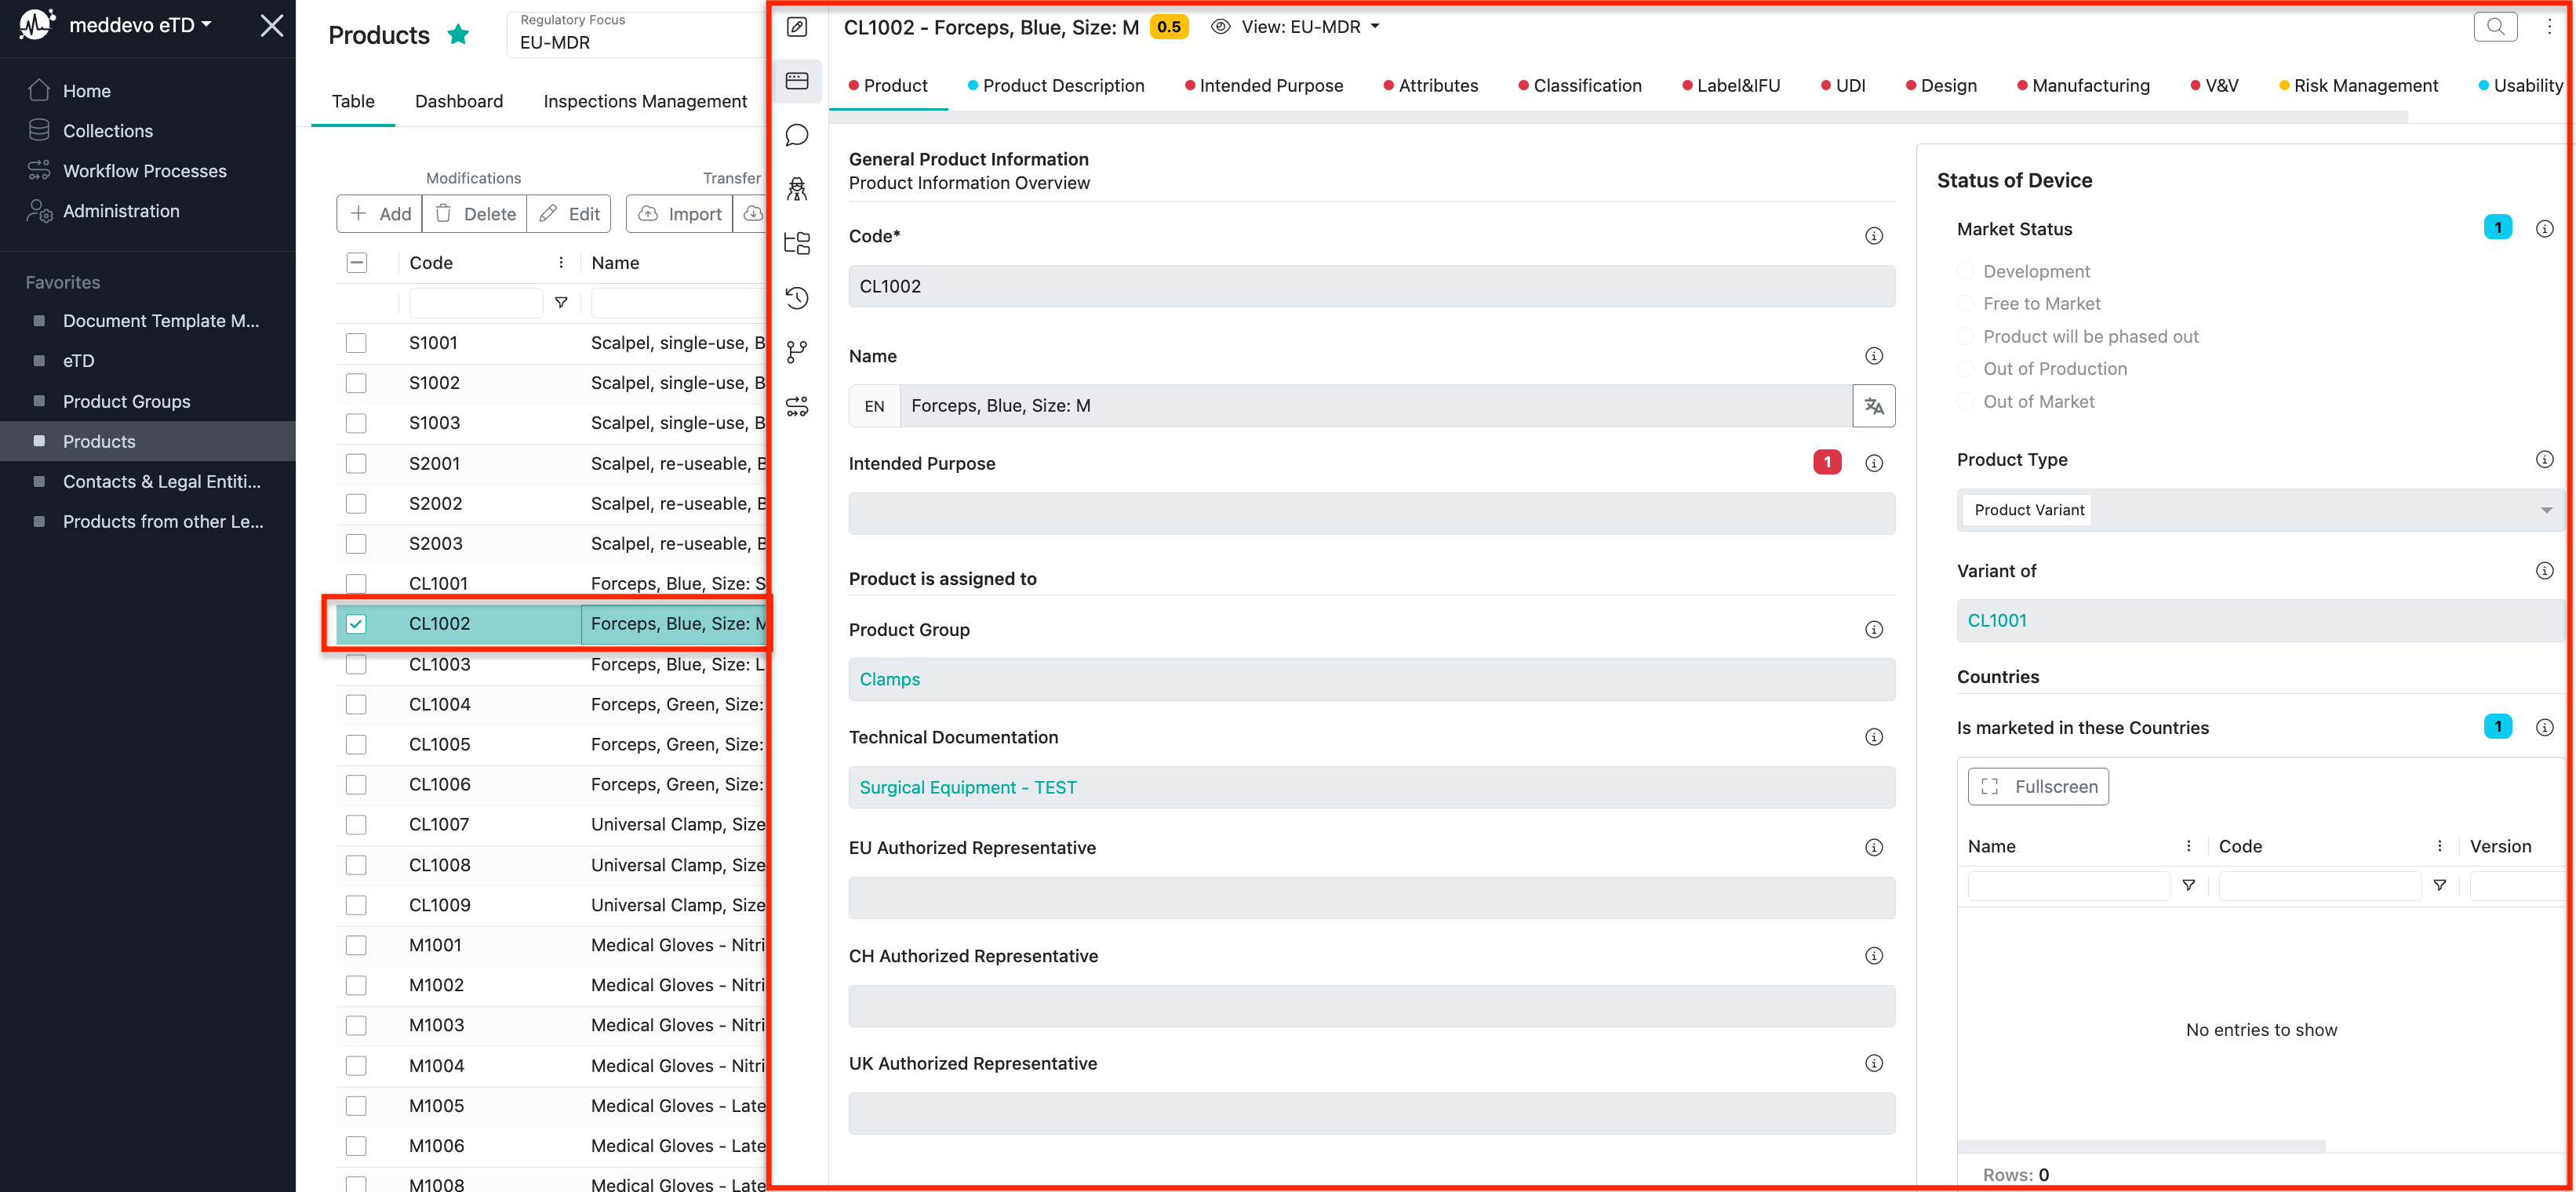Image resolution: width=2576 pixels, height=1192 pixels.
Task: Open the history clock icon
Action: pyautogui.click(x=797, y=297)
